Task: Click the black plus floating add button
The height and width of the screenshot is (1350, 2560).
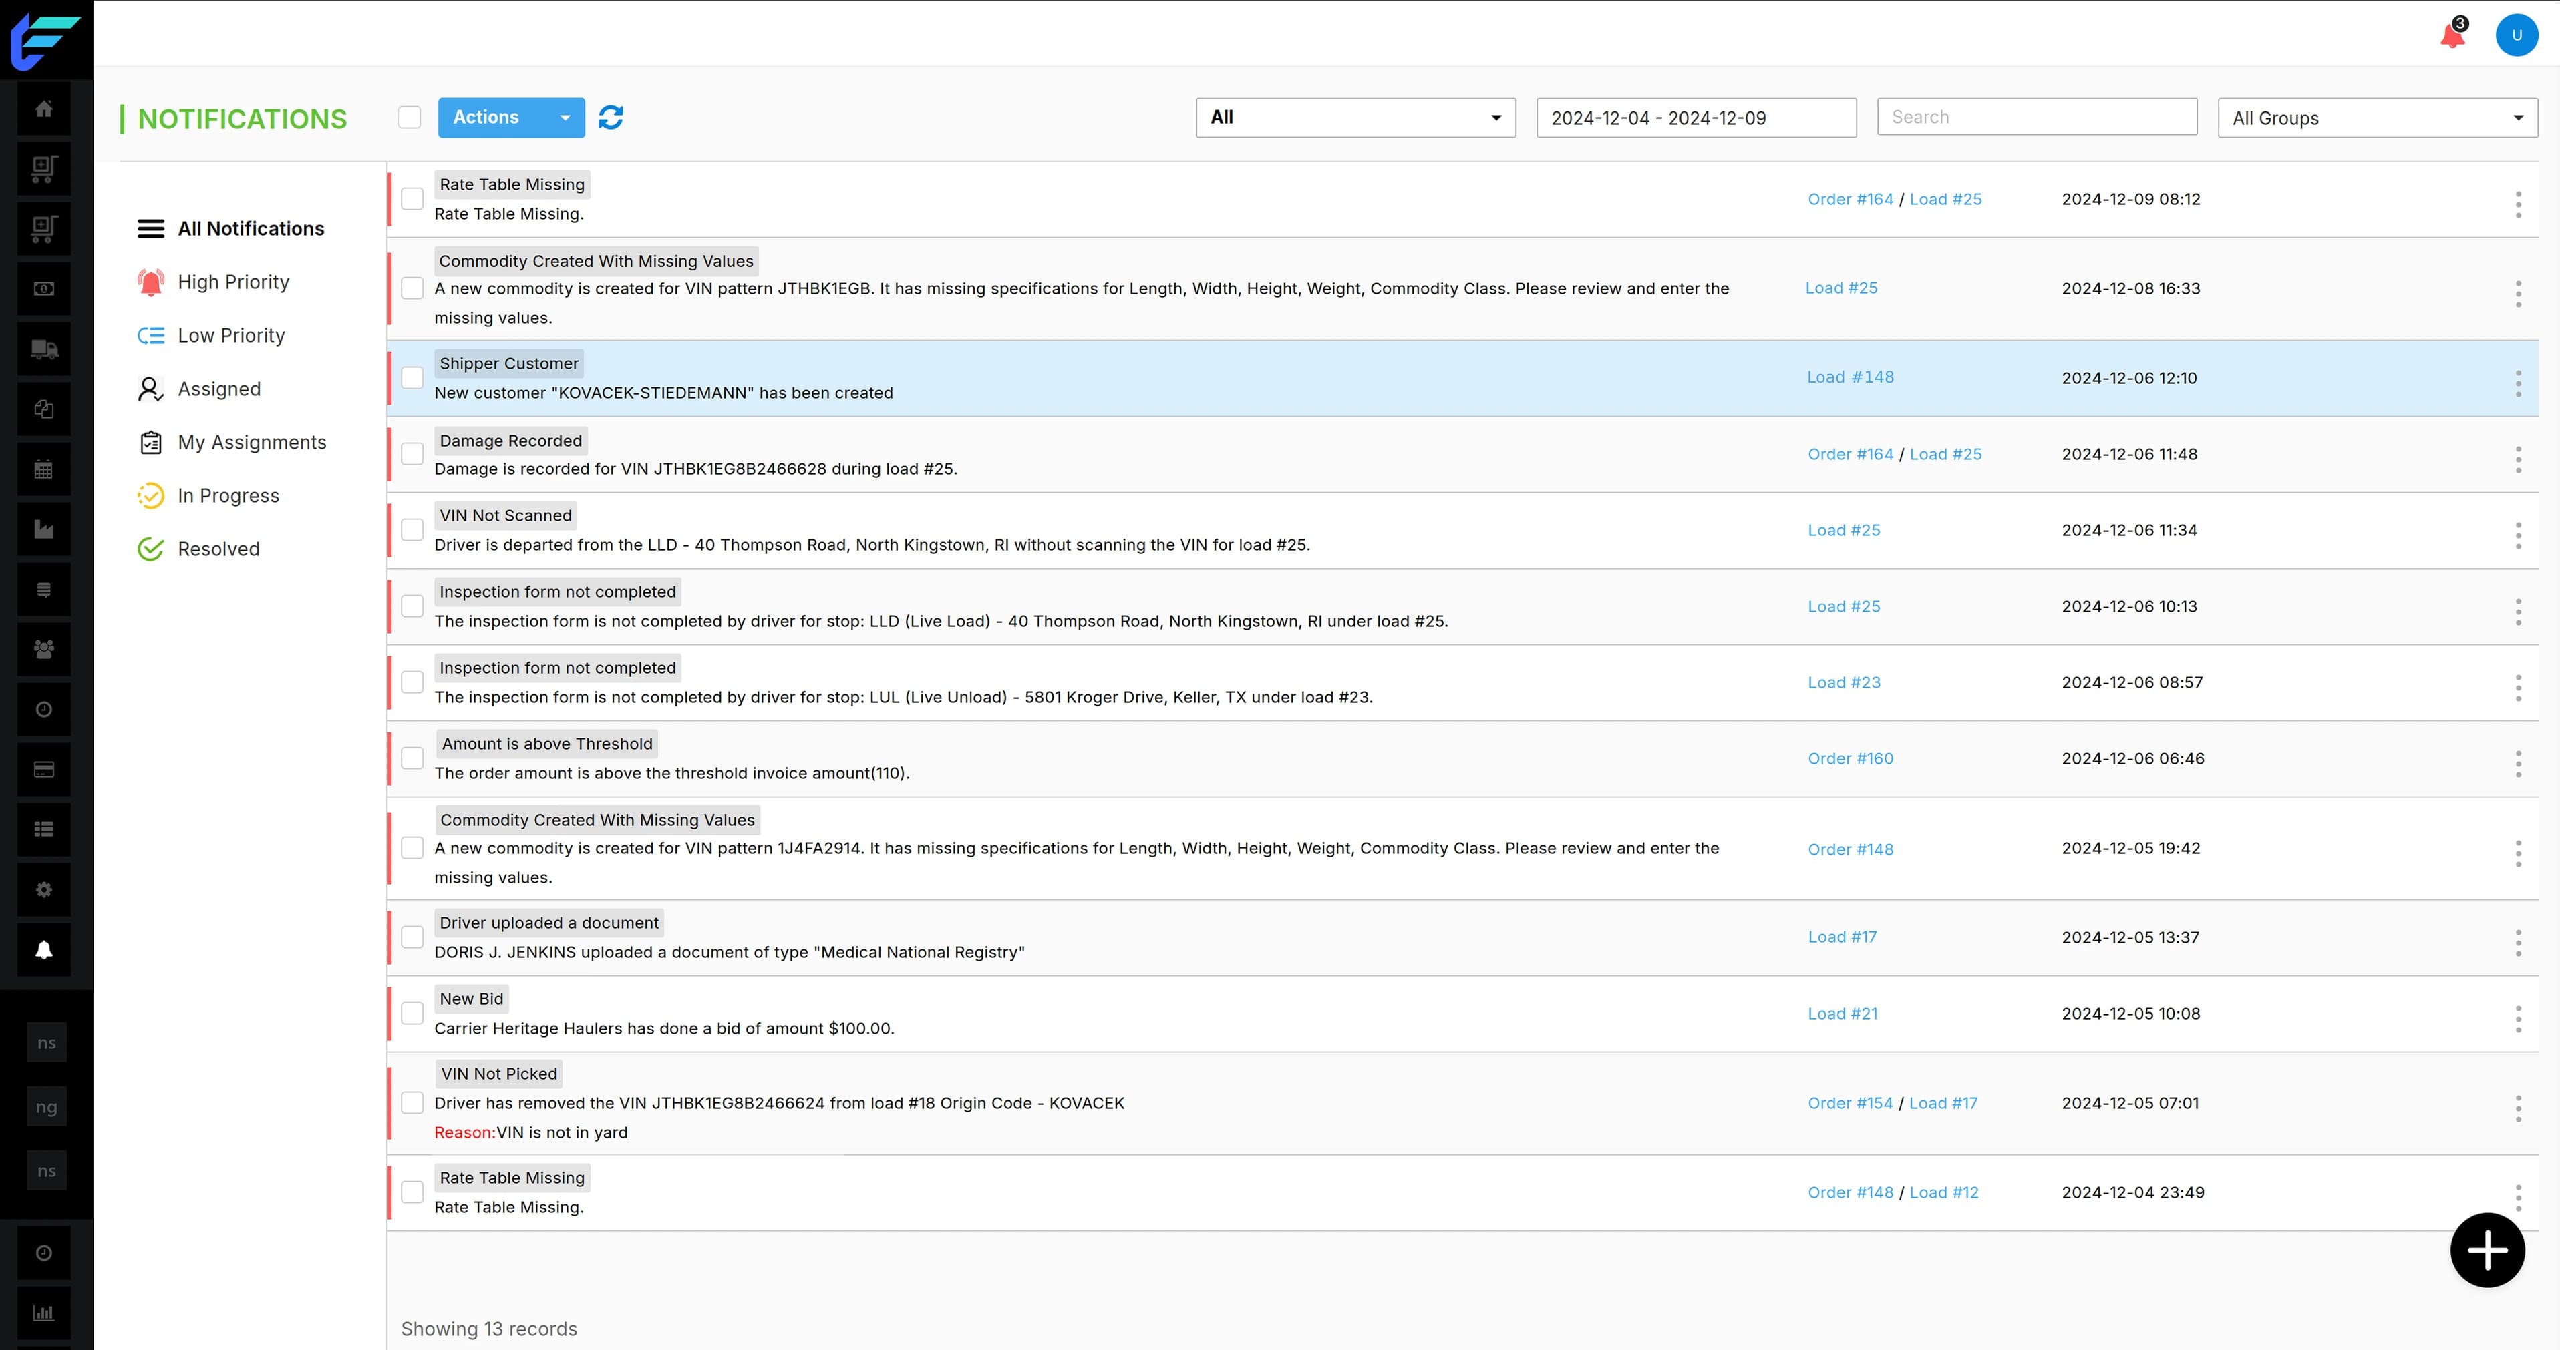Action: [x=2487, y=1250]
